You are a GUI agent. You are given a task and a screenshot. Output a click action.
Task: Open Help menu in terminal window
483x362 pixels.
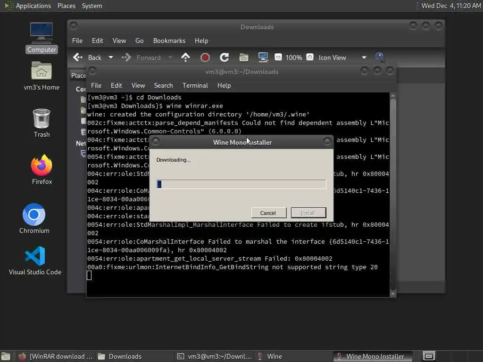click(x=224, y=86)
